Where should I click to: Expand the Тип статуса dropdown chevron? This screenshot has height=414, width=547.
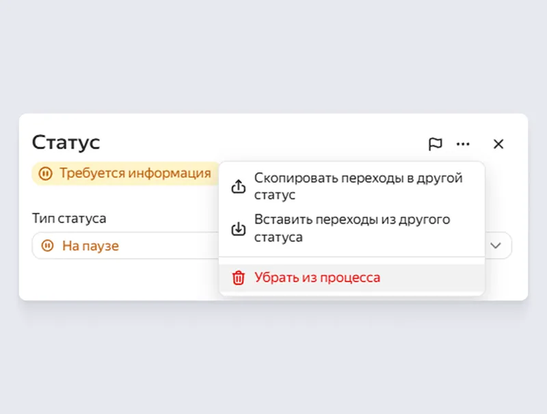495,246
